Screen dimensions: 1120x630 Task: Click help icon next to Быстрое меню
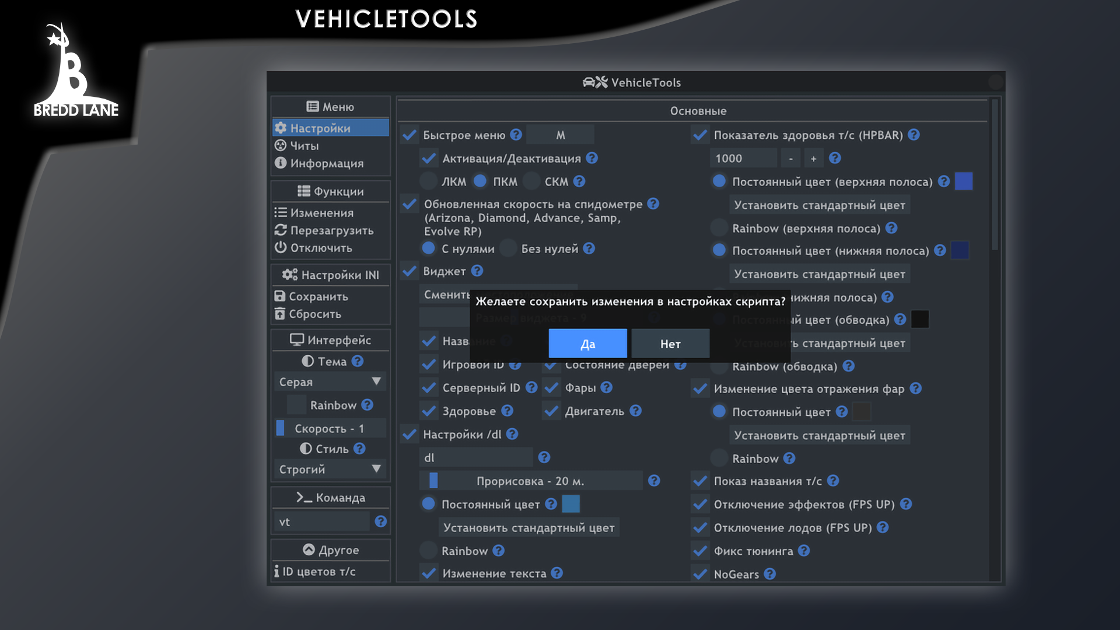(x=516, y=135)
